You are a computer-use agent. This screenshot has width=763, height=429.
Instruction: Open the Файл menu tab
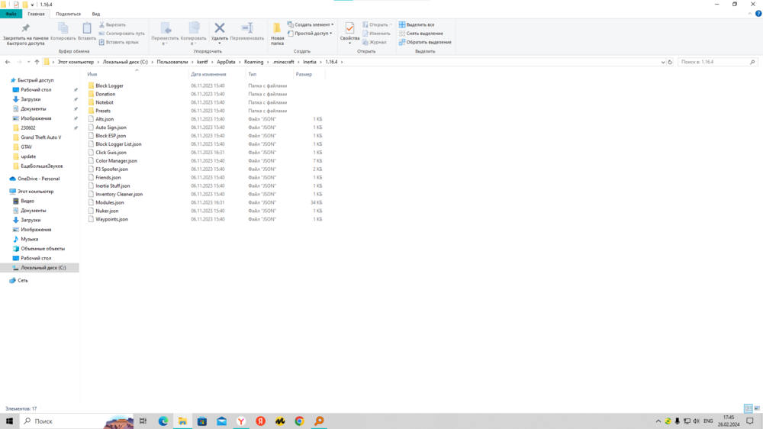click(x=11, y=14)
